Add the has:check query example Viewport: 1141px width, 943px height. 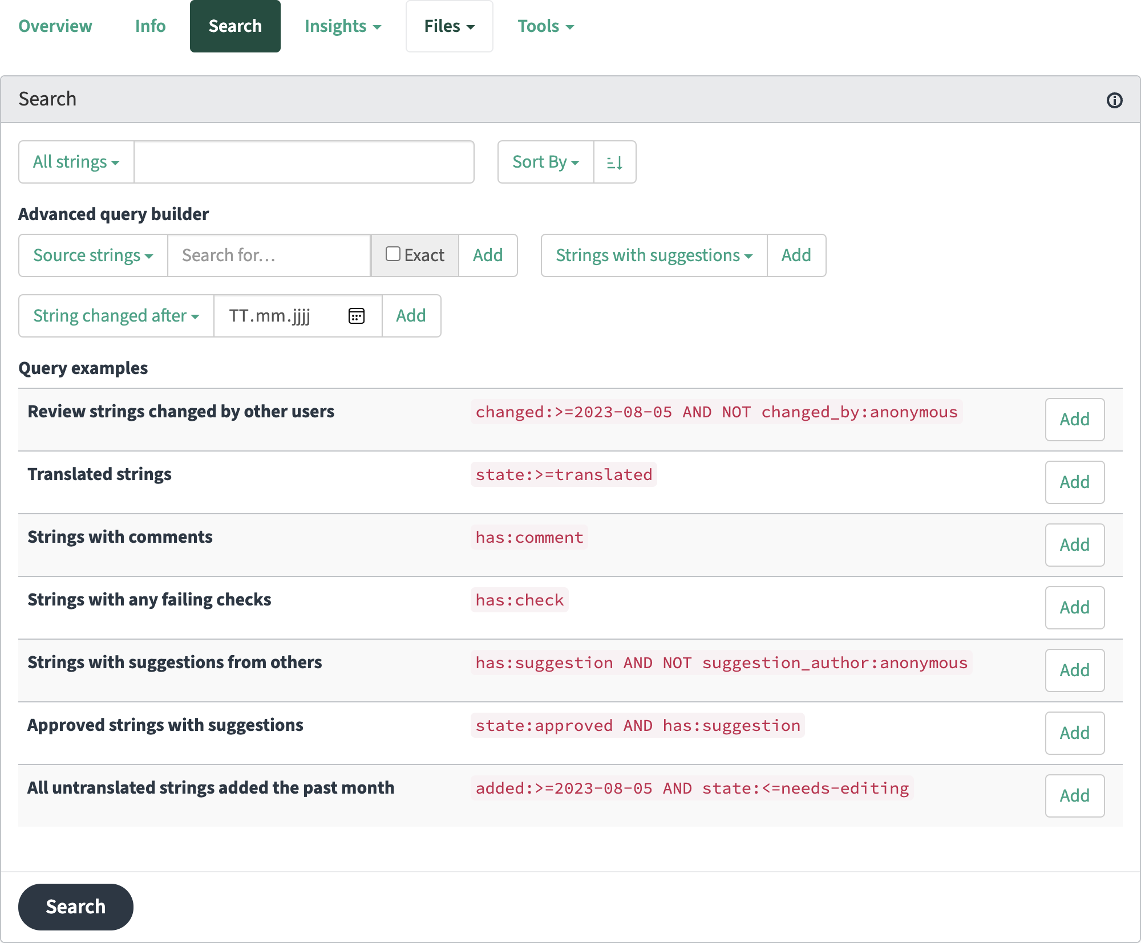[1075, 608]
